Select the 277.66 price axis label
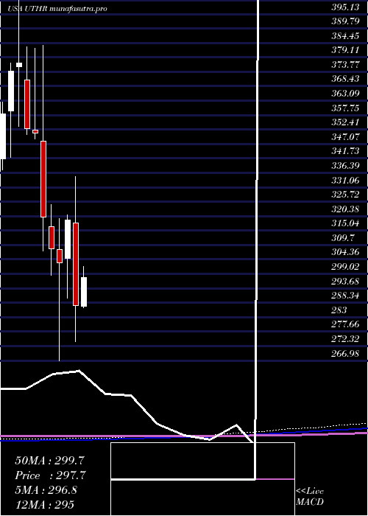 point(344,324)
